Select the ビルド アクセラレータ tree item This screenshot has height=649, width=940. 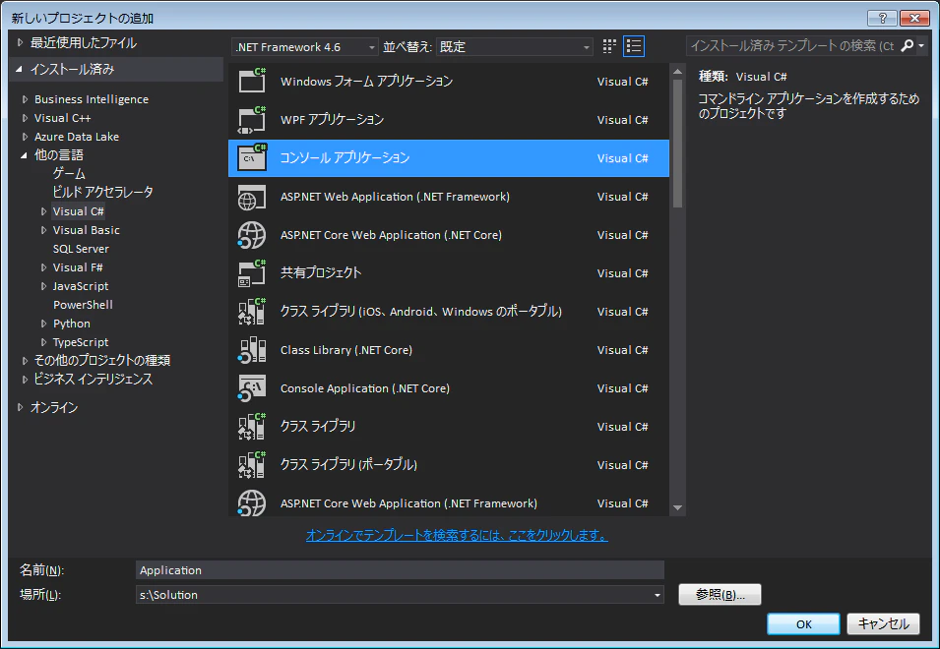coord(102,192)
